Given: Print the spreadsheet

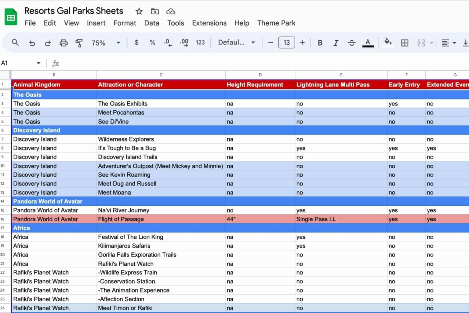Looking at the screenshot, I should pyautogui.click(x=64, y=42).
